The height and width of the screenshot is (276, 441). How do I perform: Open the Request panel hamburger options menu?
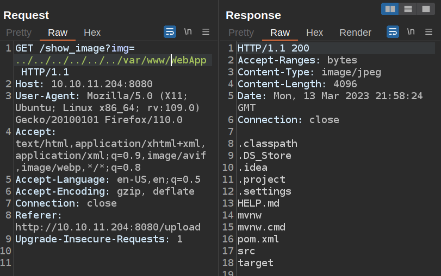pos(206,32)
